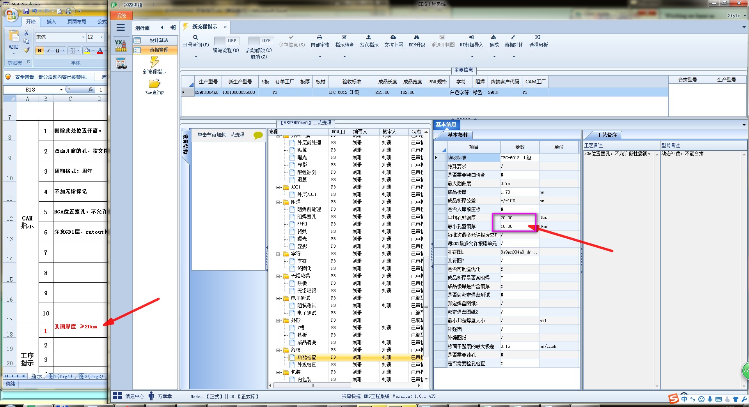This screenshot has height=407, width=749.
Task: Toggle Bold in the Excel ribbon
Action: point(39,51)
